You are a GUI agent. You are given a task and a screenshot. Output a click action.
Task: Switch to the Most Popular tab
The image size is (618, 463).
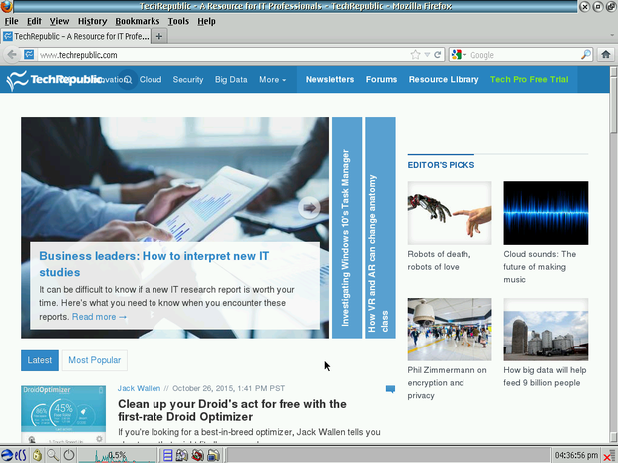pos(94,360)
